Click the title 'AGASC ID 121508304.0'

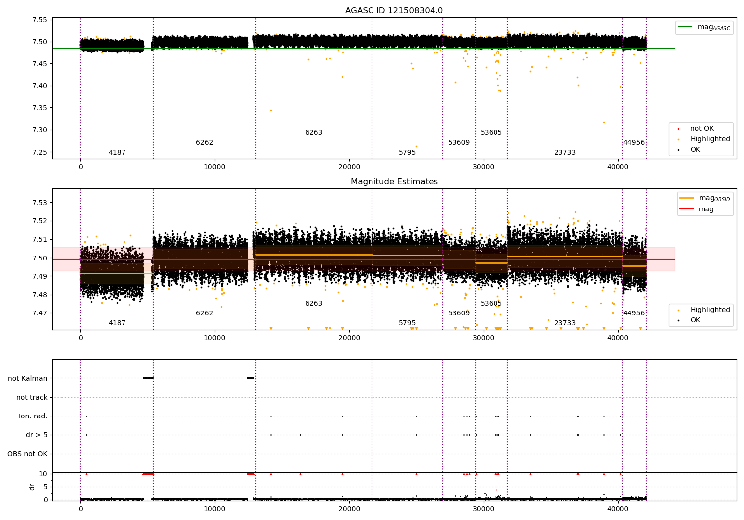point(394,11)
